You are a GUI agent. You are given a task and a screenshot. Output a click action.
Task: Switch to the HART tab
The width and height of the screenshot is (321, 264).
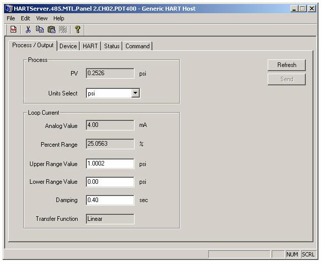[x=90, y=46]
